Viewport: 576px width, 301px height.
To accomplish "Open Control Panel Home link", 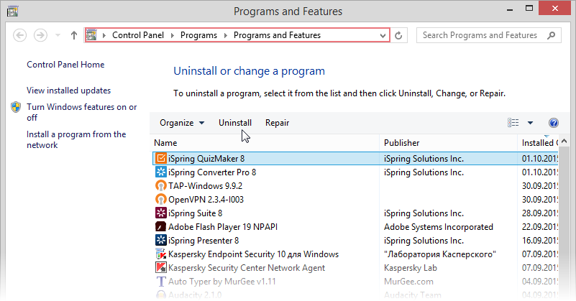I will (65, 65).
